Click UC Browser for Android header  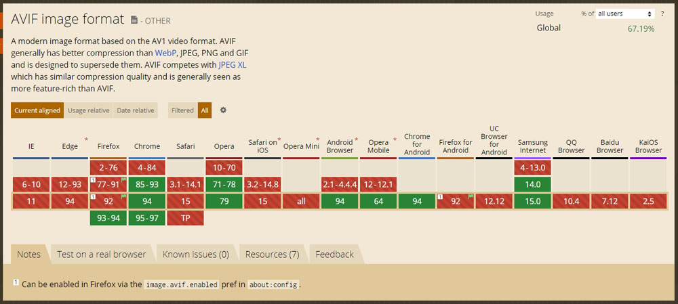494,140
